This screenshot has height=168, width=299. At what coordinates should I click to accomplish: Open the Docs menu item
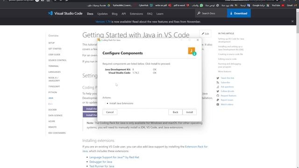[90, 14]
